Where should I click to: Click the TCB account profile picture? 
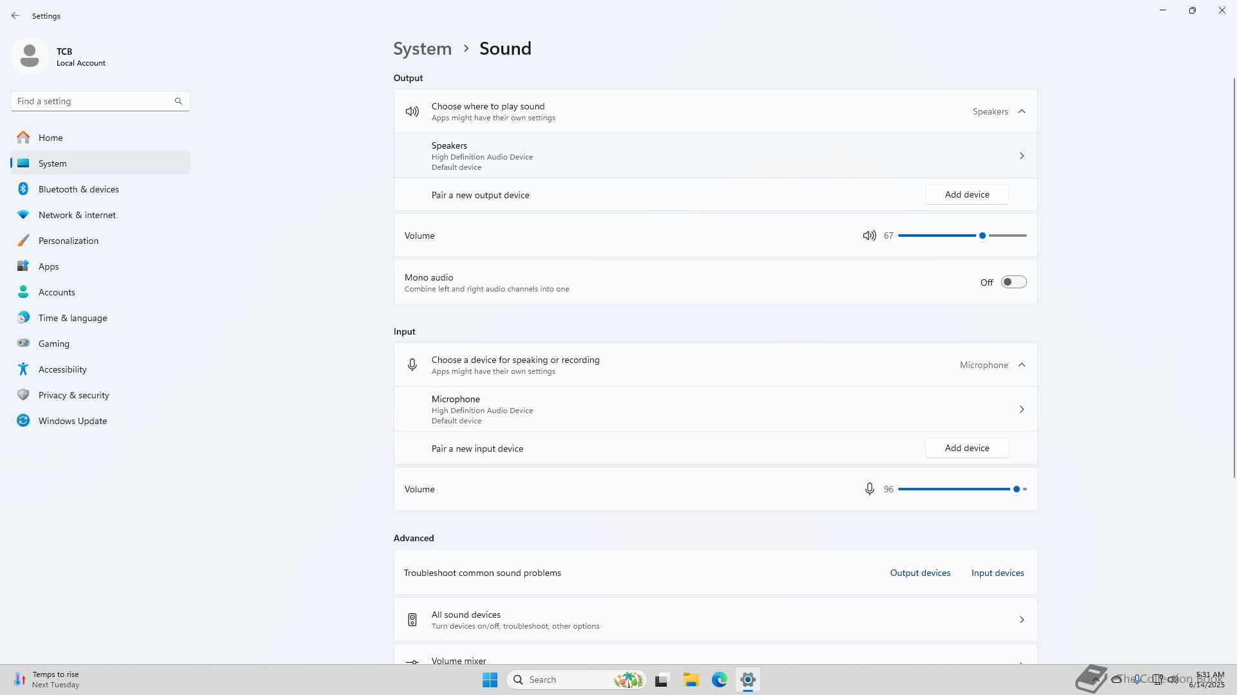click(30, 56)
